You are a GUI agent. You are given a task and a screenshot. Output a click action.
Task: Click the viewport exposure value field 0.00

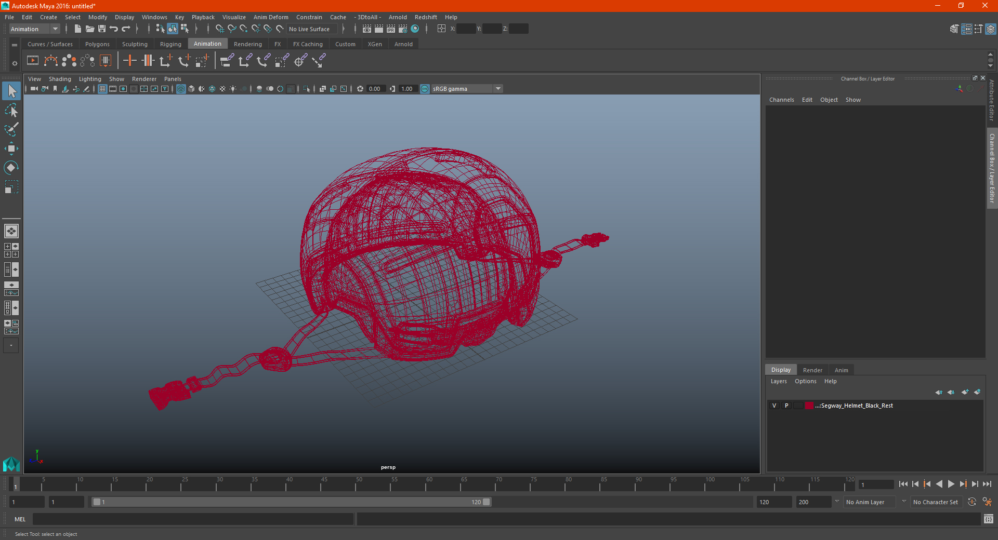(376, 89)
